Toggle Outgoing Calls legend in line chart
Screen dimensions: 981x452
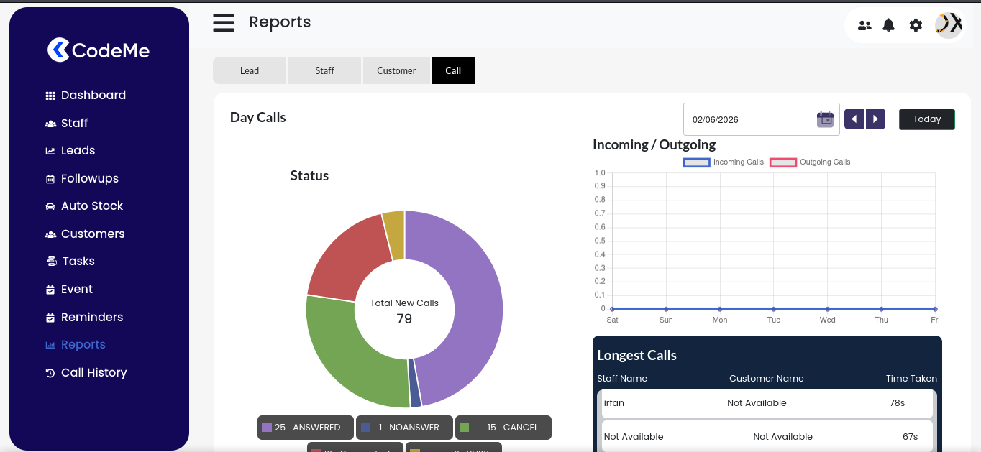(x=810, y=162)
